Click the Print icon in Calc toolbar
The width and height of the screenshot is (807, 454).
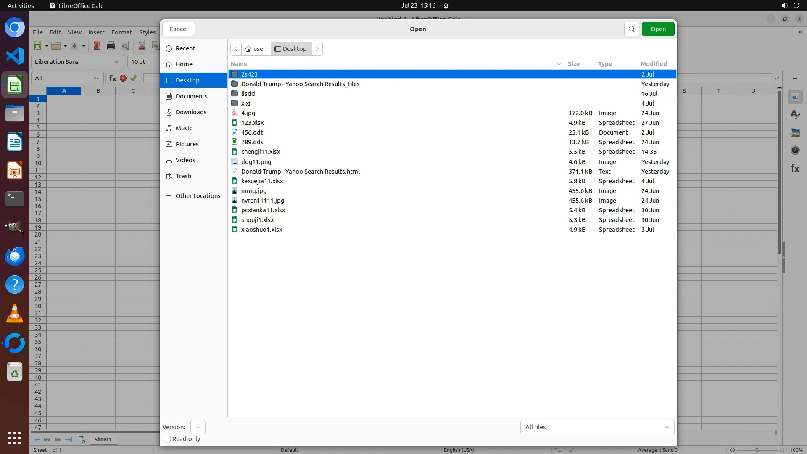click(x=111, y=46)
